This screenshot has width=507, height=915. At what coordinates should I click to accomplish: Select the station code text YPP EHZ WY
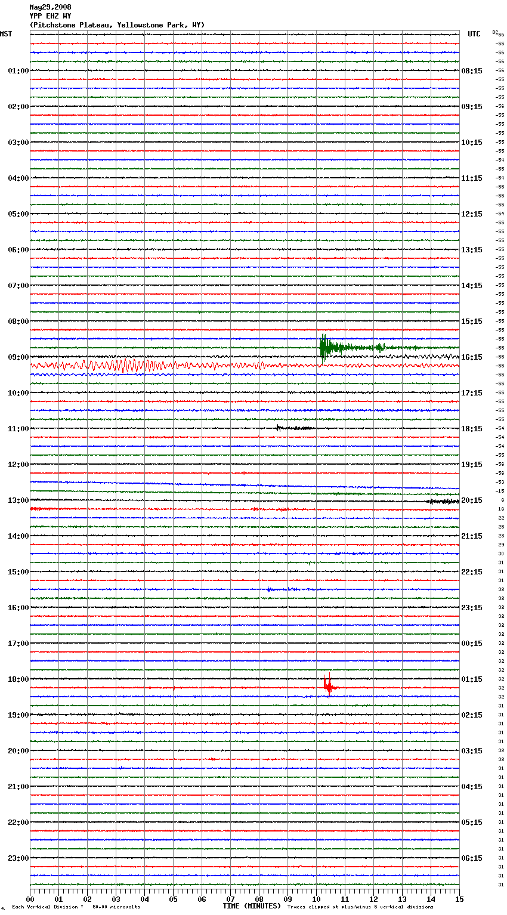point(50,16)
